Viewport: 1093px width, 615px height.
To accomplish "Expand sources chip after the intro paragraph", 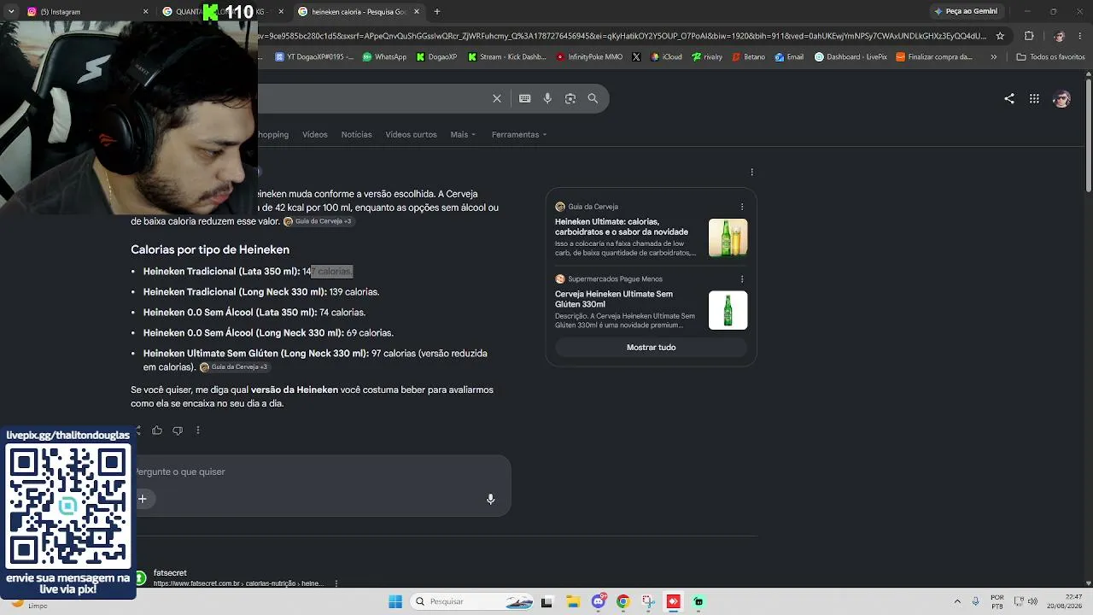I will [318, 221].
